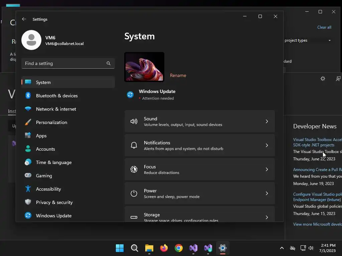Click the feedback icon in the Visual Studio Installer
The height and width of the screenshot is (256, 342).
pos(338,79)
